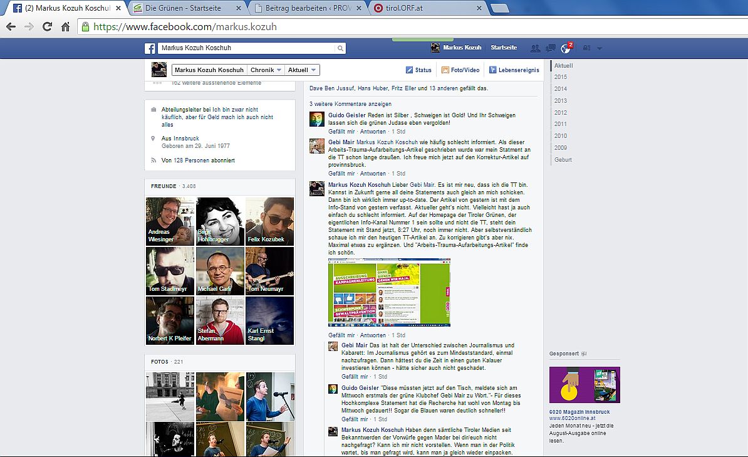Click the browser address bar URL
The width and height of the screenshot is (748, 457).
point(185,27)
